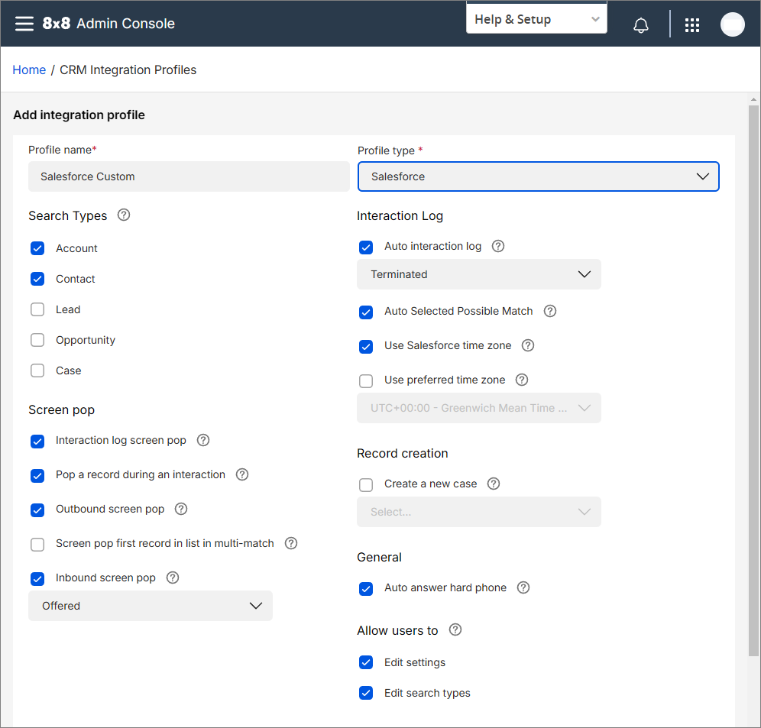Check Create a new case

(366, 485)
